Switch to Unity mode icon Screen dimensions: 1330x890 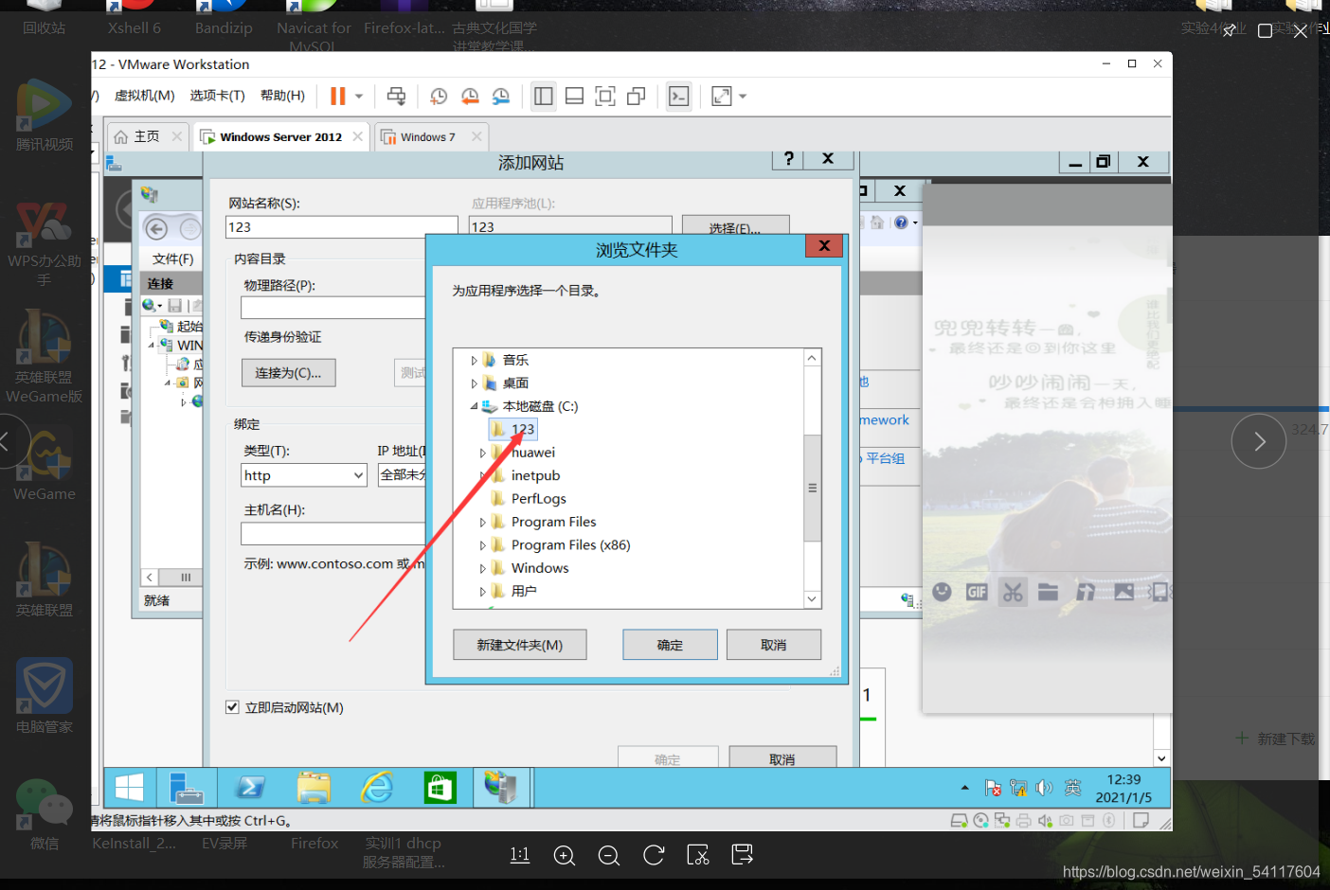637,96
